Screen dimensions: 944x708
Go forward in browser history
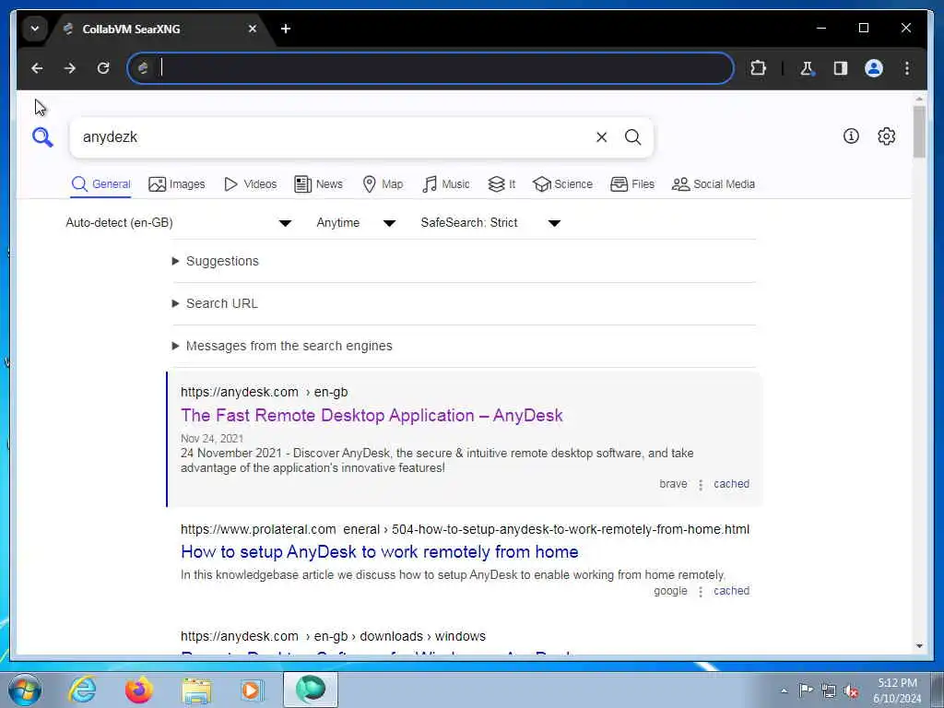coord(70,68)
